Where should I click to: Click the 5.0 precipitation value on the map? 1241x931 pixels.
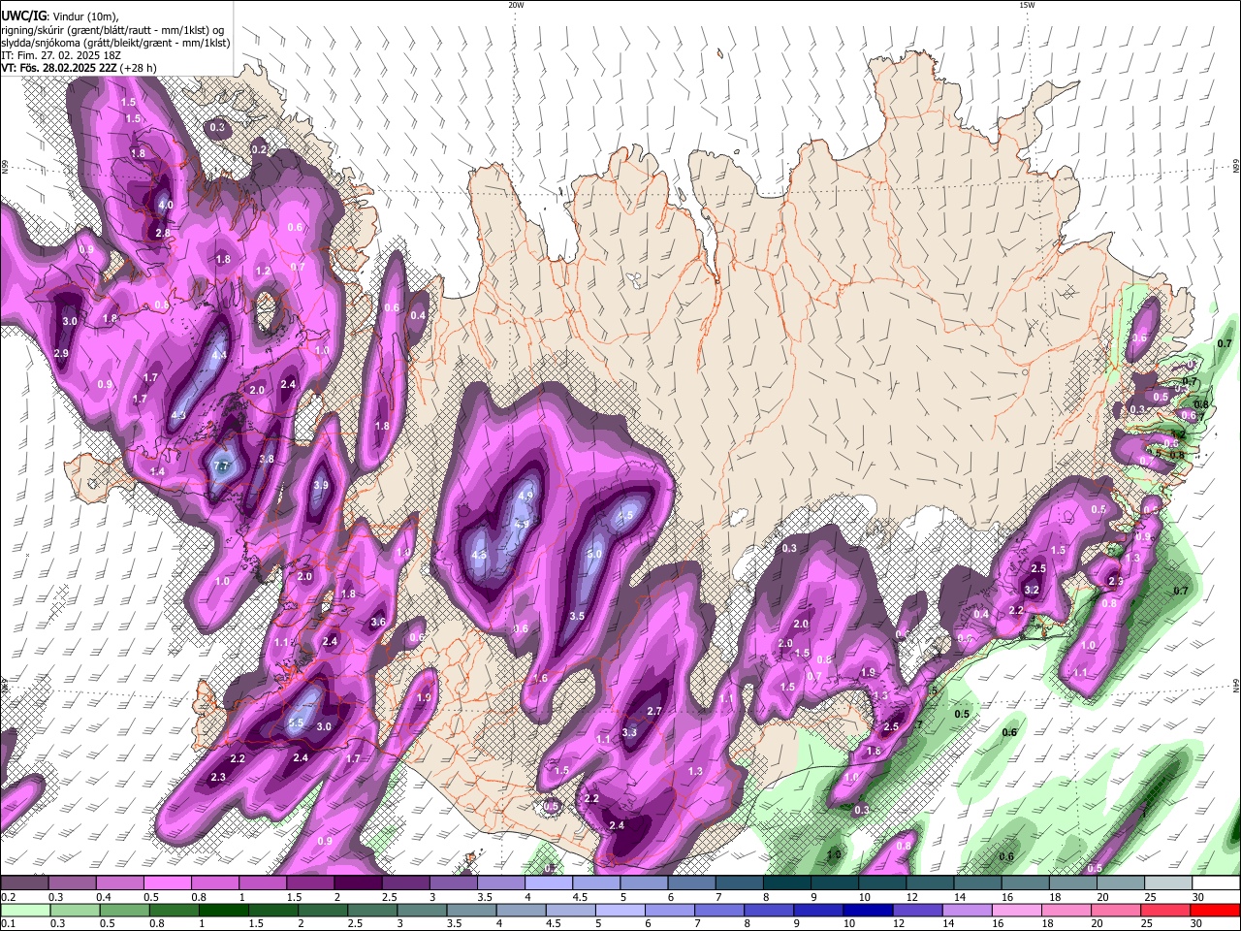[594, 554]
